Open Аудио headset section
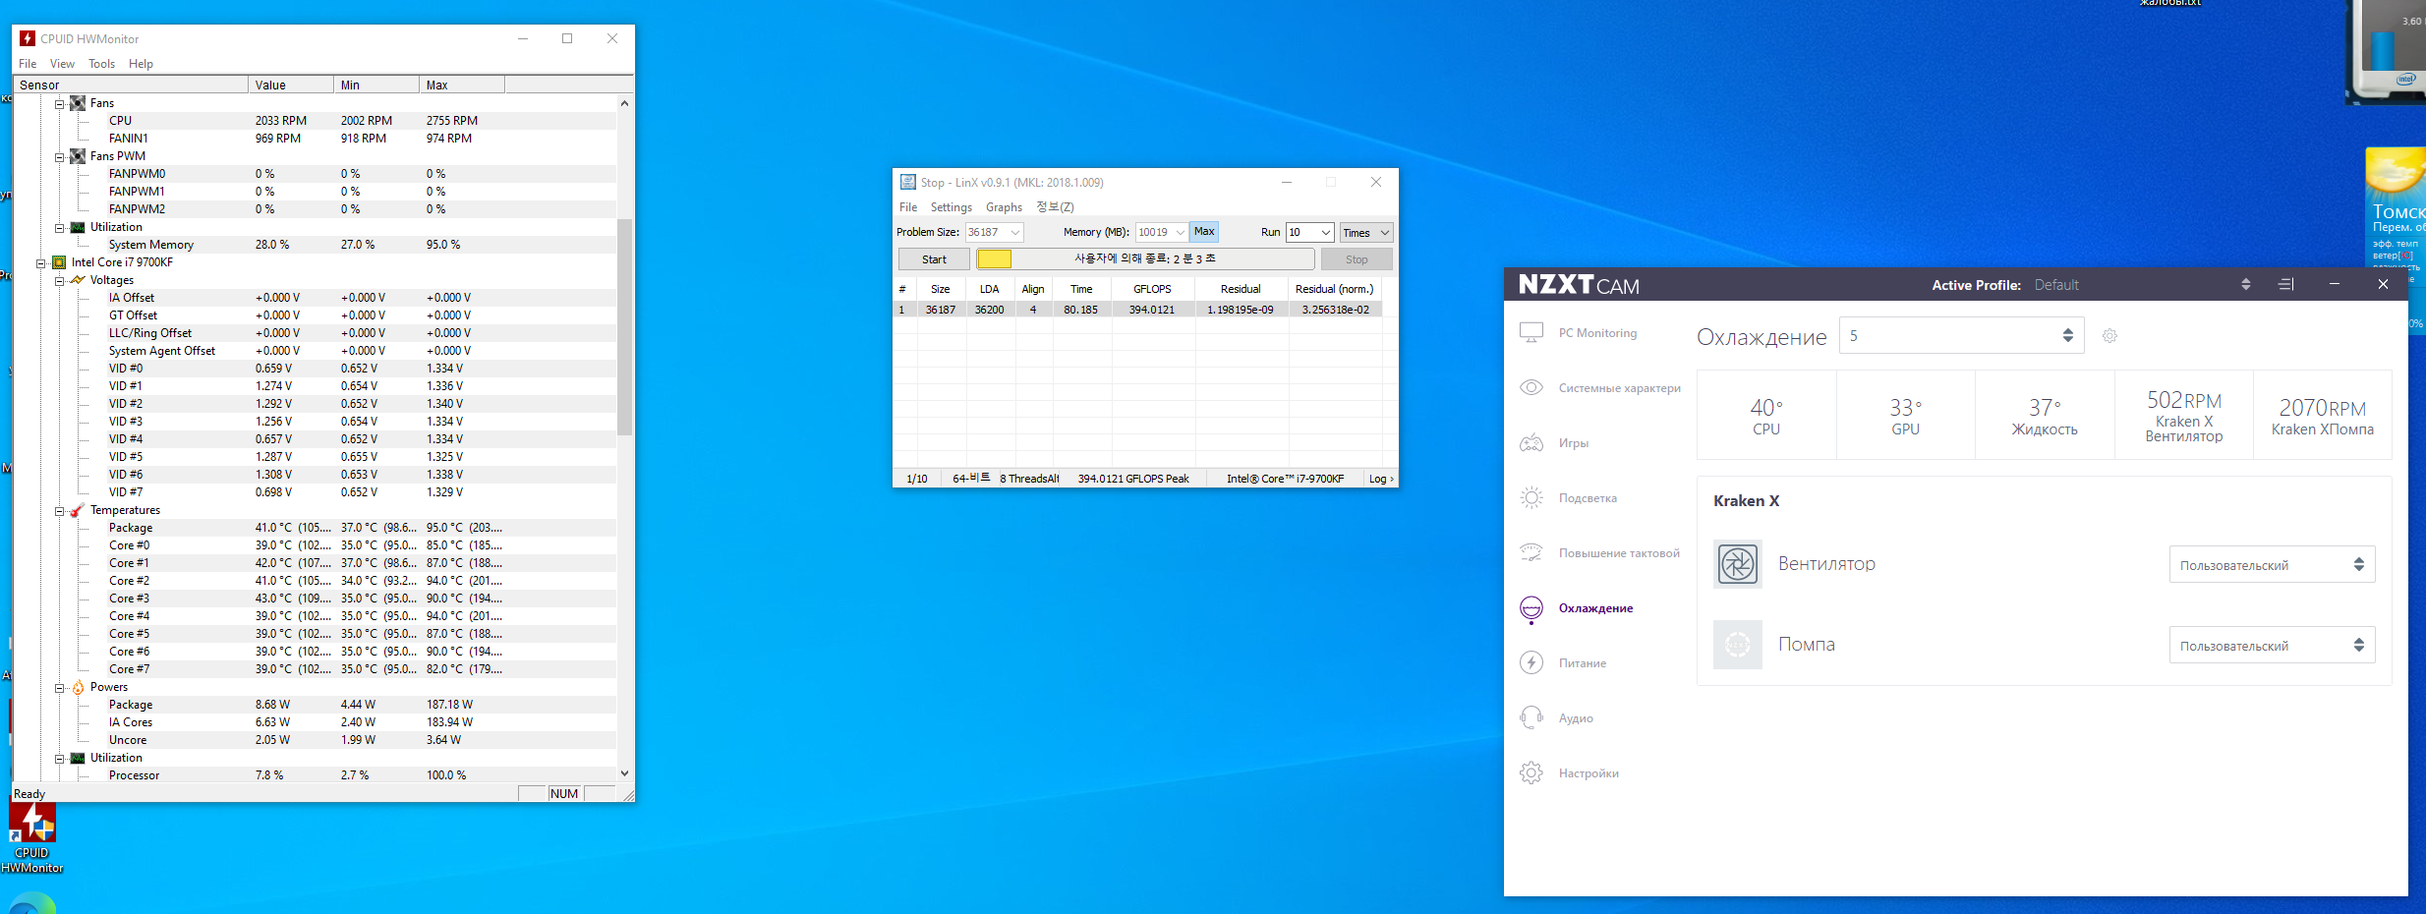 [x=1556, y=718]
